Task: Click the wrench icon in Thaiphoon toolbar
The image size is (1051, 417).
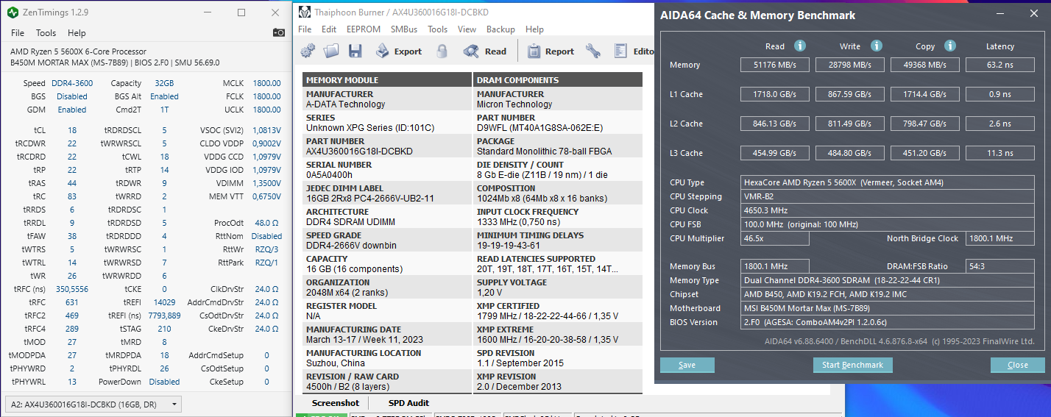Action: tap(593, 51)
